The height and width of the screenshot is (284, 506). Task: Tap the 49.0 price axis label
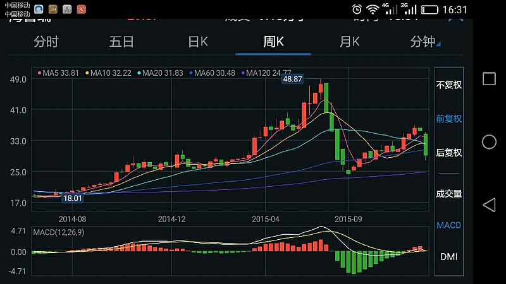click(18, 80)
